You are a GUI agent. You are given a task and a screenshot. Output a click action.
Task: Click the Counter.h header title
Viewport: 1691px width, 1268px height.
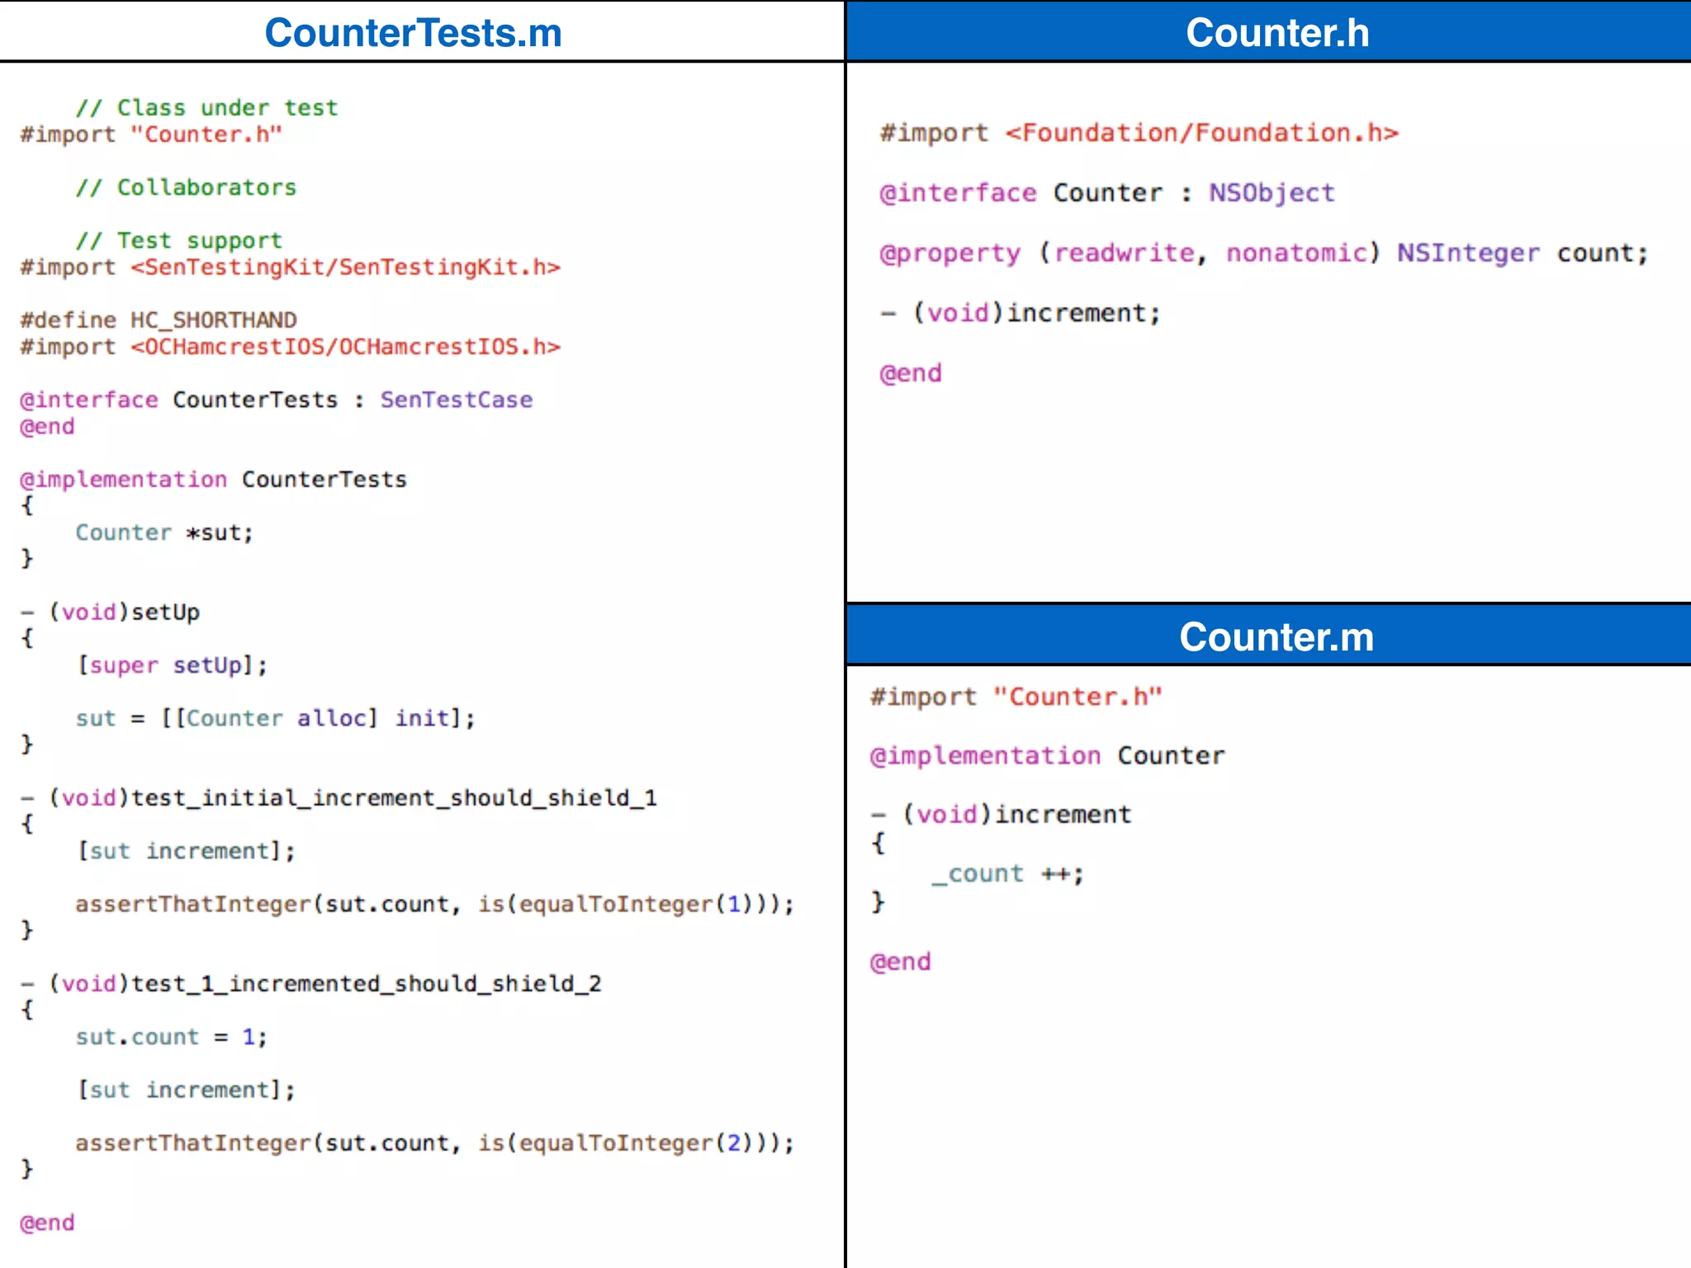[x=1277, y=33]
